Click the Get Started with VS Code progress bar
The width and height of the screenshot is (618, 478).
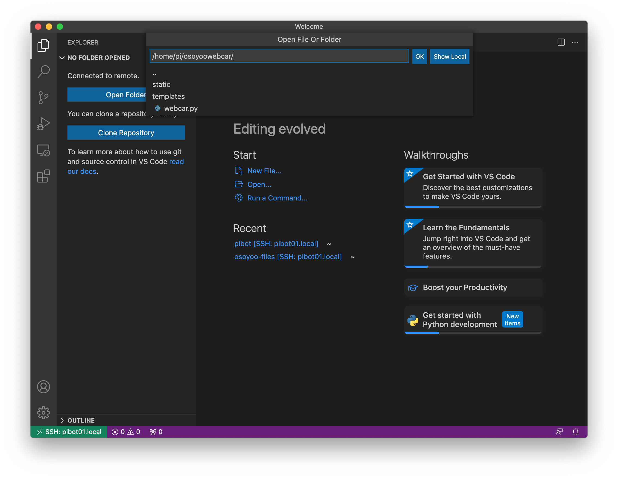coord(472,207)
